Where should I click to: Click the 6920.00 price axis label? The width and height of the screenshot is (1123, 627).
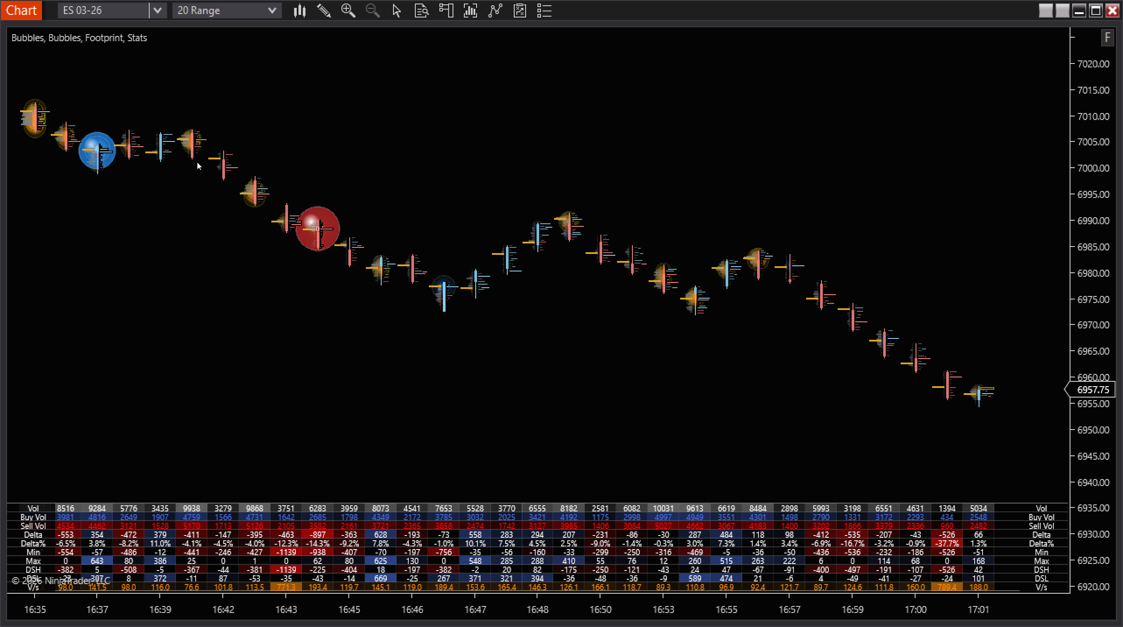pos(1093,587)
